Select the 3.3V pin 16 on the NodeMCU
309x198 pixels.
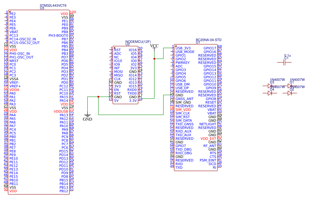click(x=133, y=100)
